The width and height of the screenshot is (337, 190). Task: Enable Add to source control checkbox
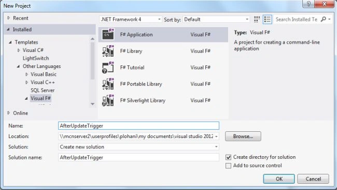coord(228,166)
